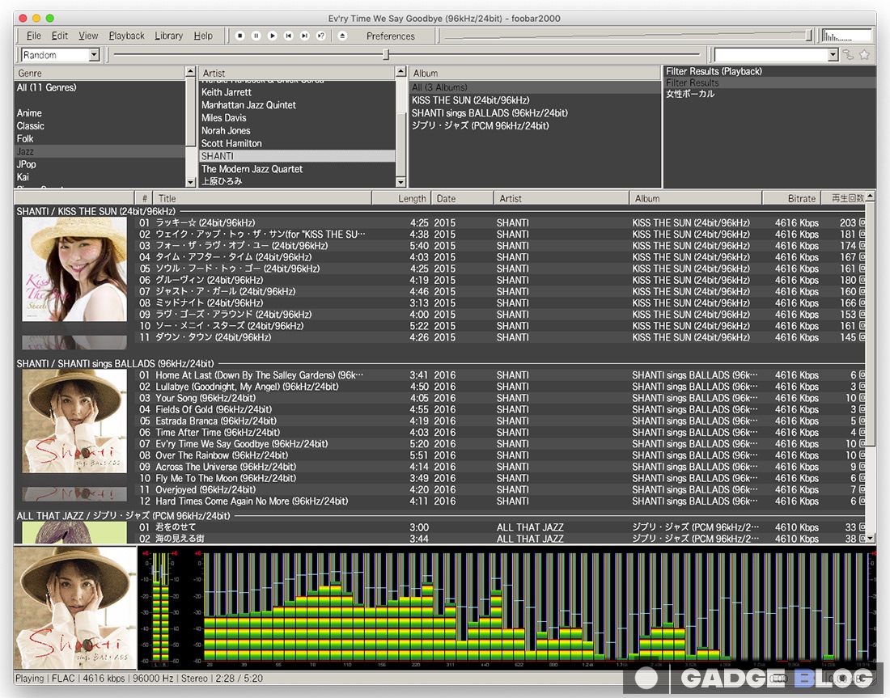Open Preferences from the toolbar
890x698 pixels.
point(391,36)
